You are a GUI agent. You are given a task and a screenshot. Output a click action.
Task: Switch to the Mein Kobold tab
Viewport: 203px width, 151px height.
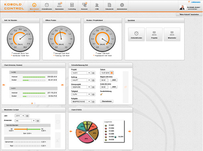[x=34, y=6]
